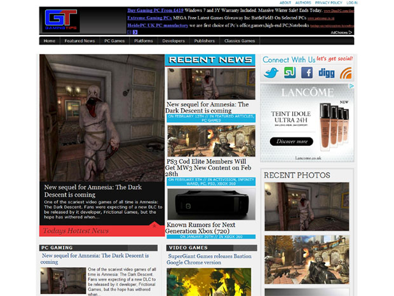The width and height of the screenshot is (394, 296).
Task: Click Buy Gaming PC From £419 ad link
Action: pos(155,10)
